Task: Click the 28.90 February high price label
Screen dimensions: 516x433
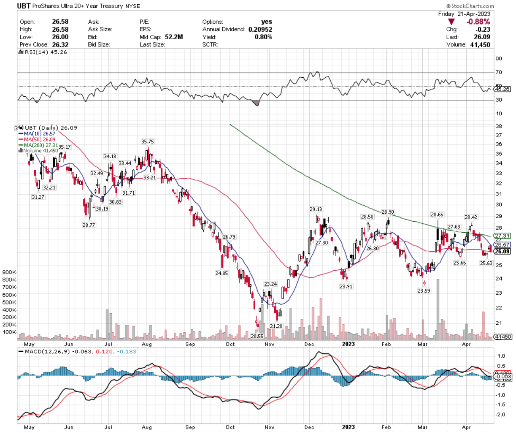Action: (388, 212)
